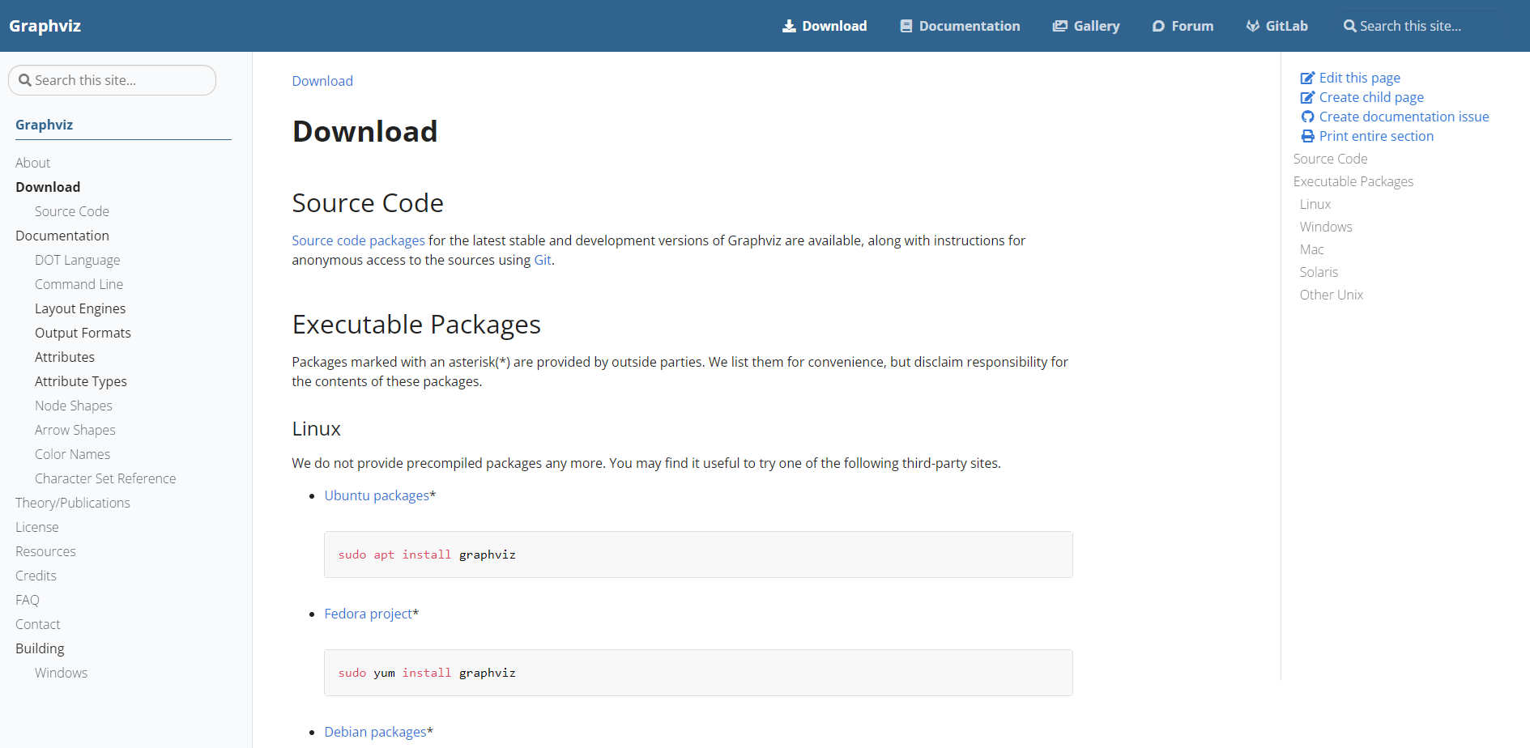Open Windows under Building in sidebar

click(x=61, y=673)
